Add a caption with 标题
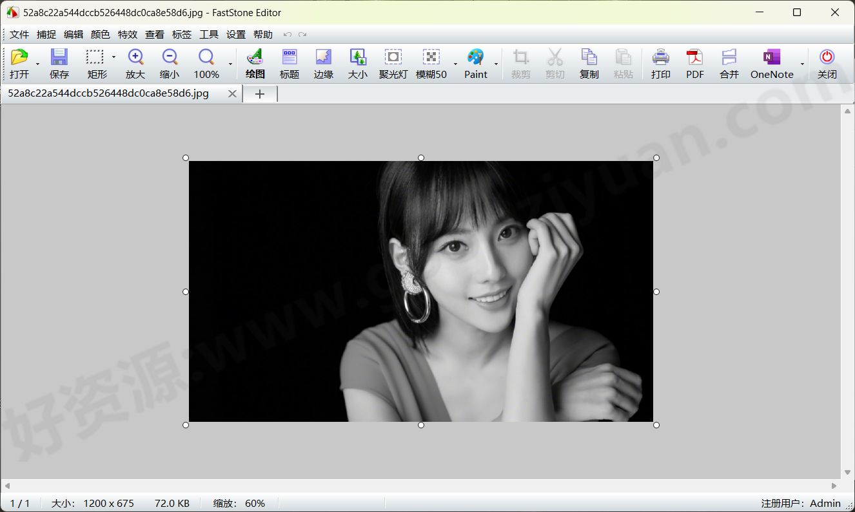This screenshot has height=512, width=855. [289, 62]
